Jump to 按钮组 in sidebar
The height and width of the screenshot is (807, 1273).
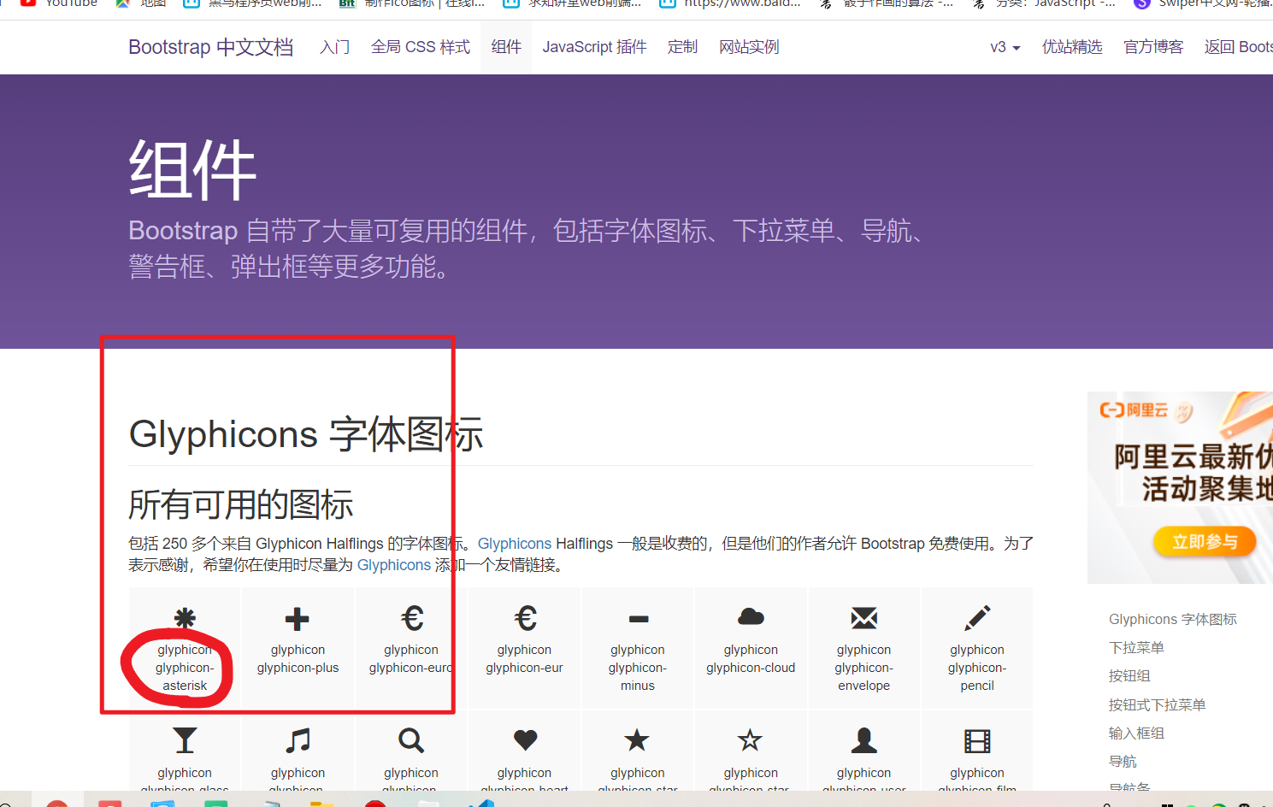coord(1129,676)
